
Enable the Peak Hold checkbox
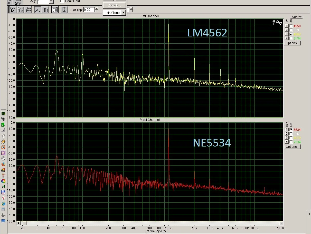tap(62, 1)
